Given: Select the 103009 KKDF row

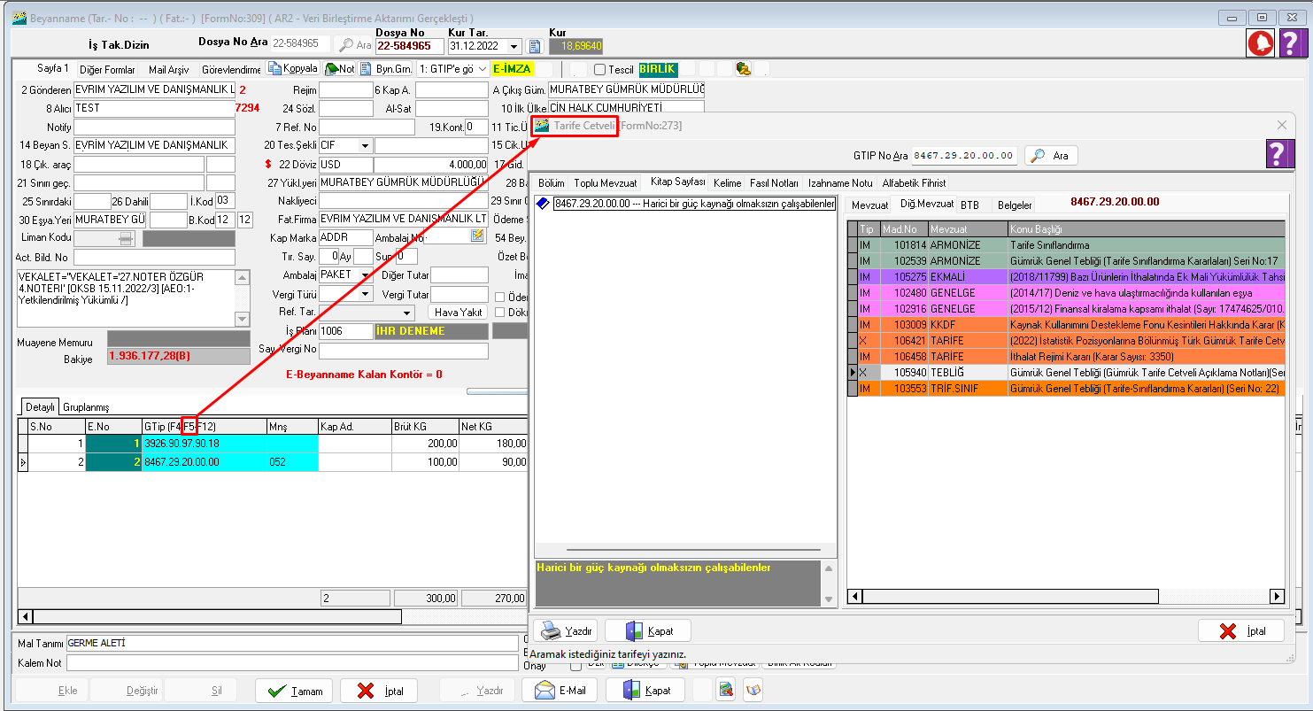Looking at the screenshot, I should [1066, 325].
